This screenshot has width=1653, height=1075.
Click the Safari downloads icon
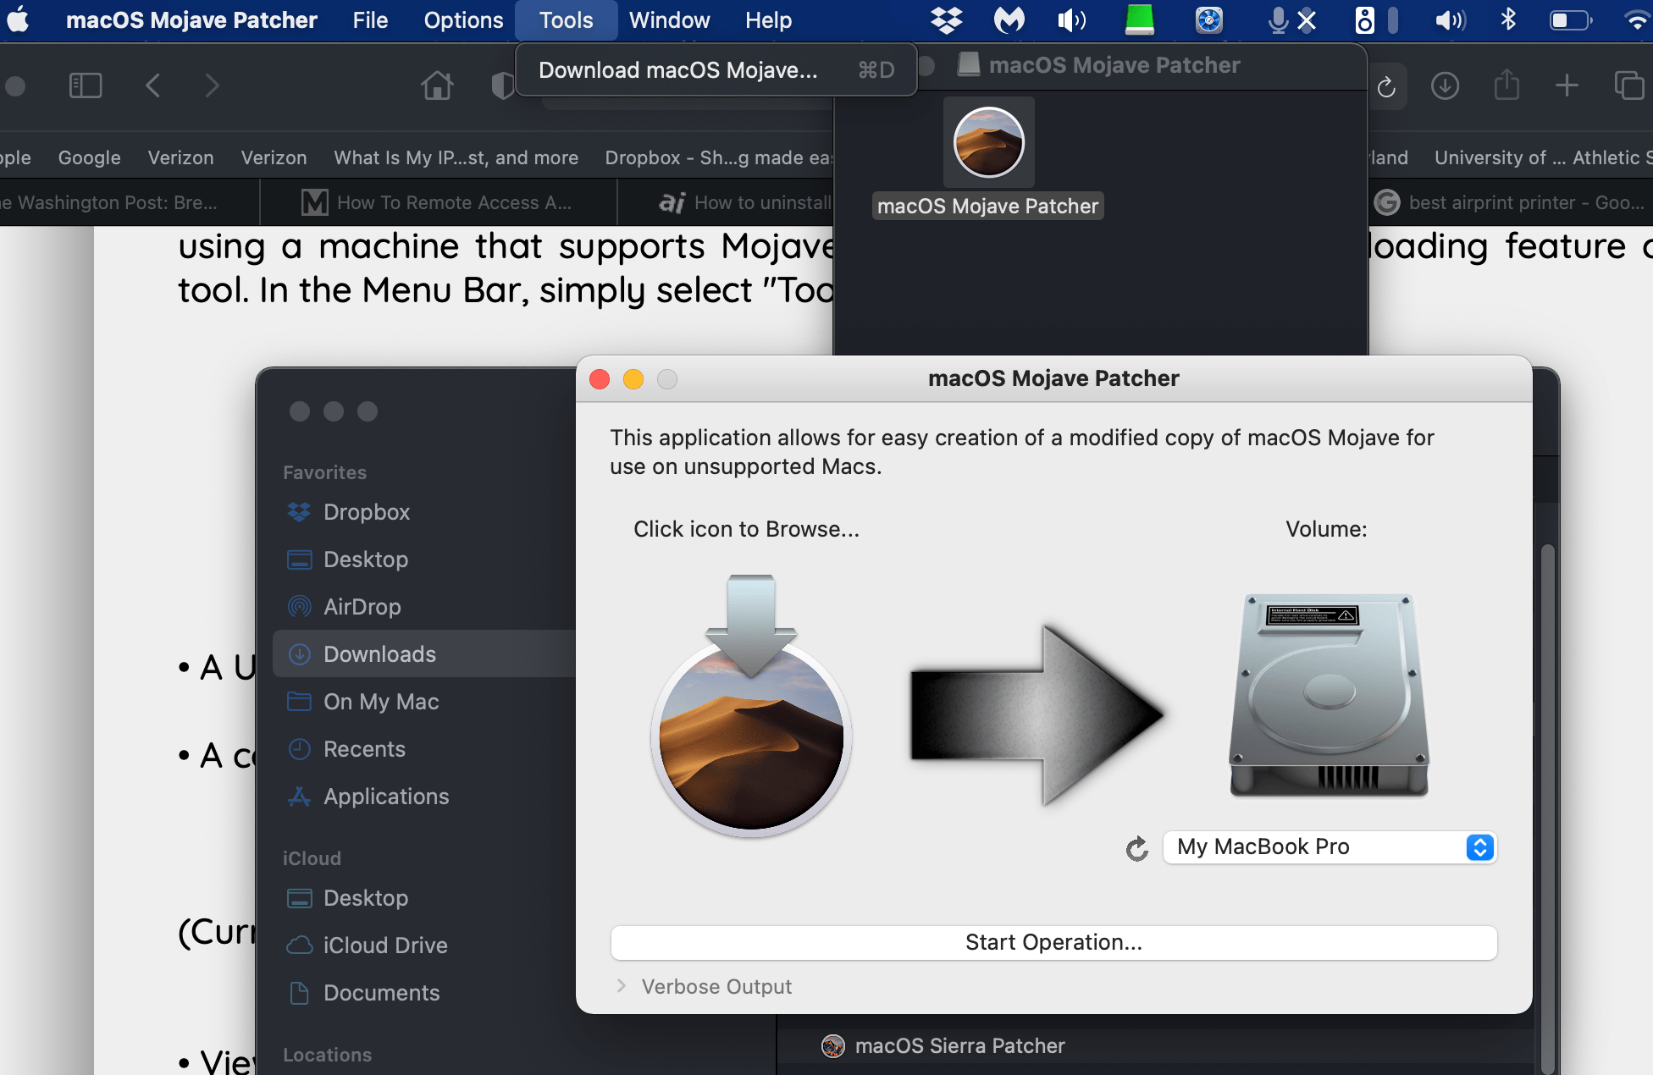coord(1445,85)
